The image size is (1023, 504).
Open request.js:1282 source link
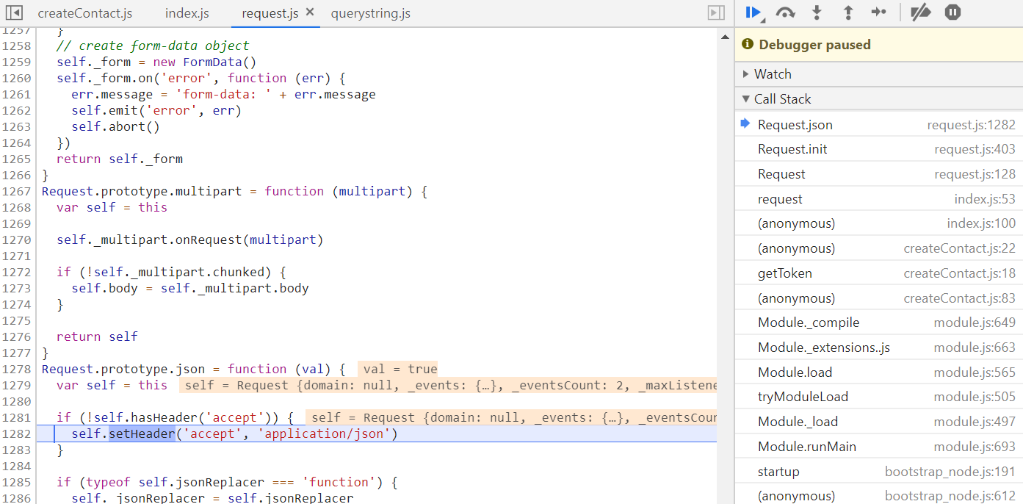point(971,125)
